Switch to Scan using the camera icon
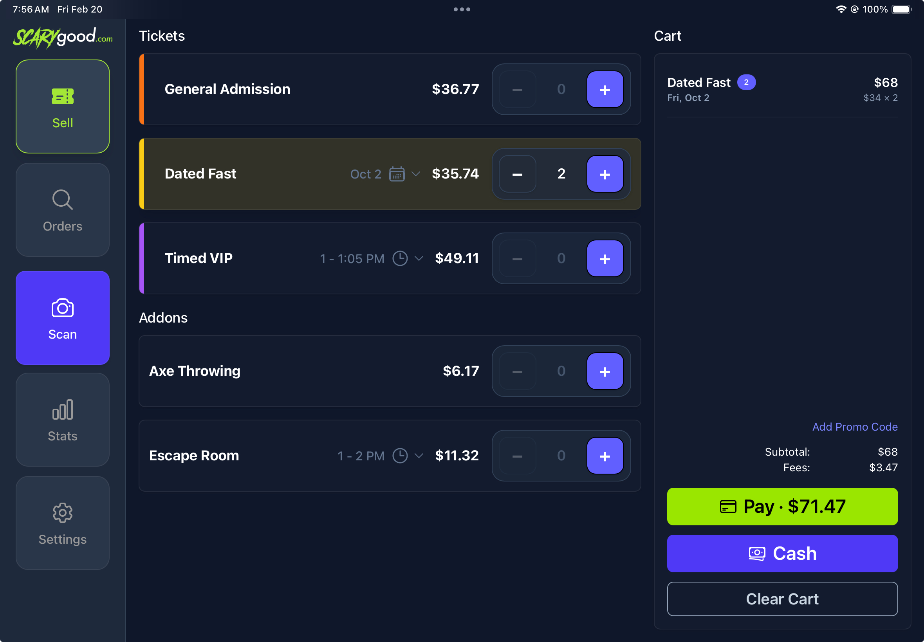The height and width of the screenshot is (642, 924). click(x=62, y=308)
